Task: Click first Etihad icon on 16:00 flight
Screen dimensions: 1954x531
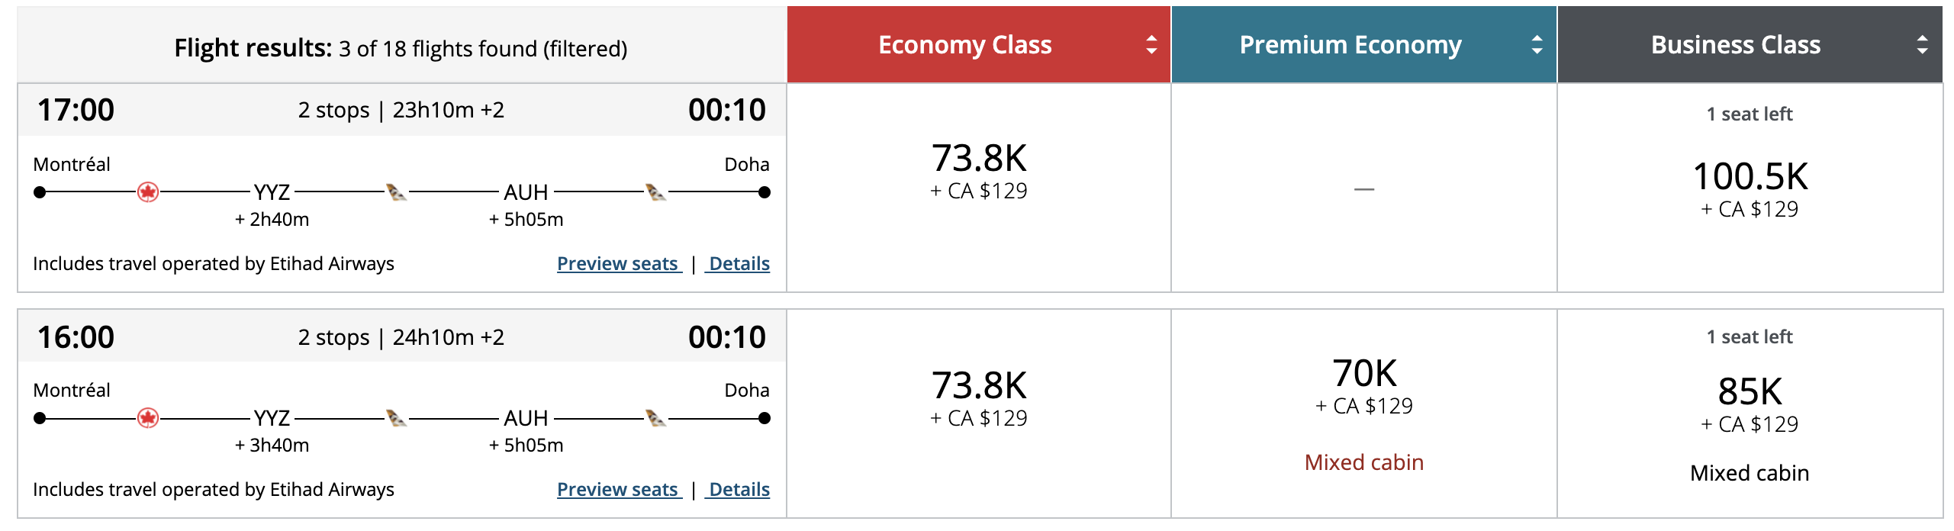Action: tap(396, 418)
